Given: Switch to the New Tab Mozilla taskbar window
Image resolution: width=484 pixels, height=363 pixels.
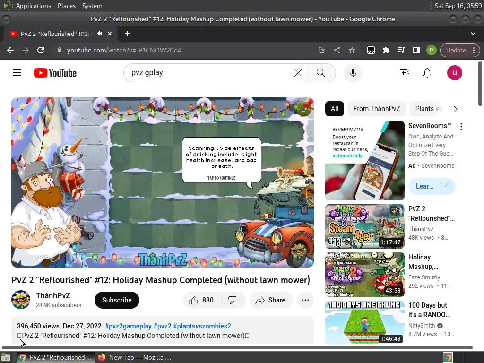Looking at the screenshot, I should 135,357.
